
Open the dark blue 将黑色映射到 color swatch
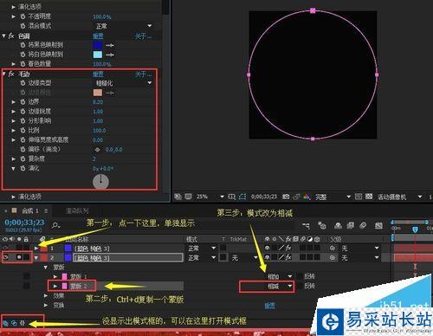pos(98,45)
